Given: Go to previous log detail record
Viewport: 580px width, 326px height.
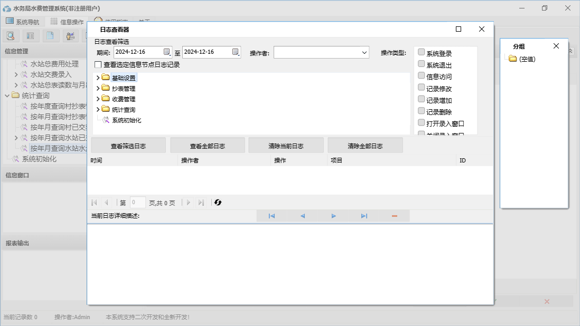Looking at the screenshot, I should 303,216.
